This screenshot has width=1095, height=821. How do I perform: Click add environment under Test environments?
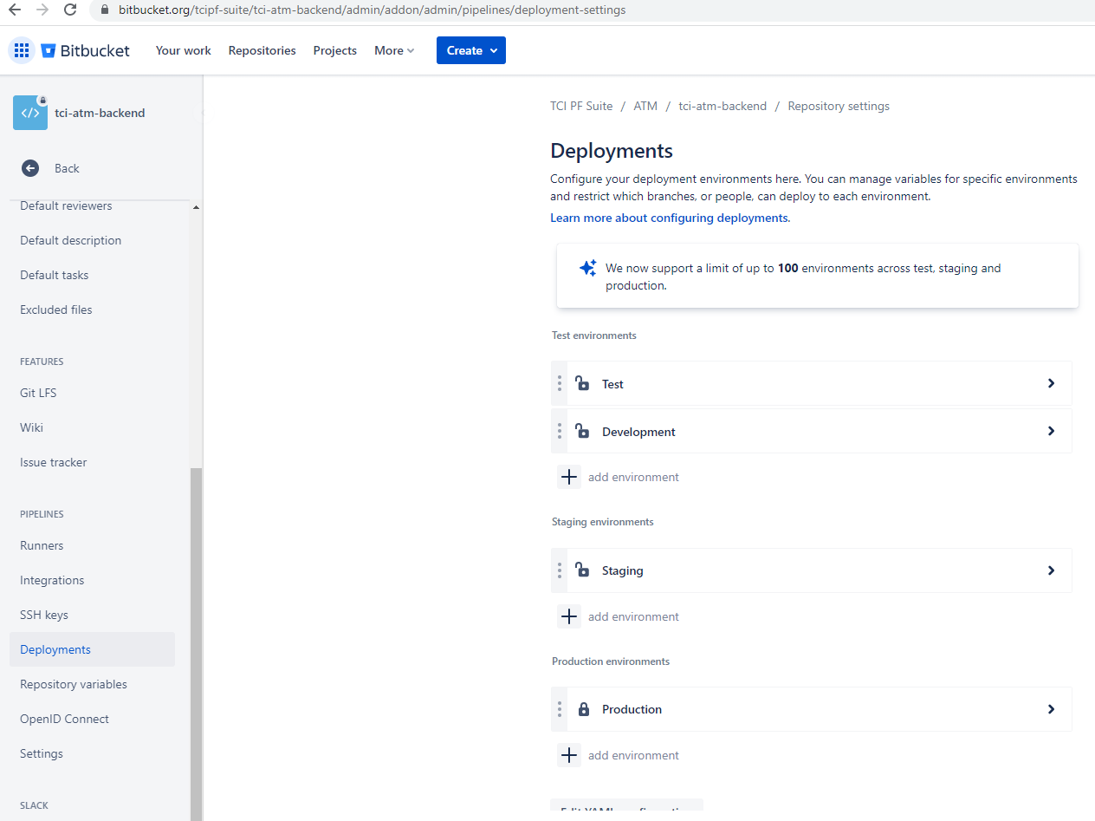pos(633,477)
